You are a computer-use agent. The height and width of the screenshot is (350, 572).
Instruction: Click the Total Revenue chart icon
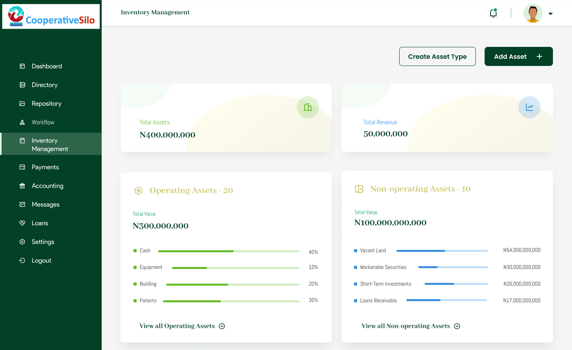(529, 107)
